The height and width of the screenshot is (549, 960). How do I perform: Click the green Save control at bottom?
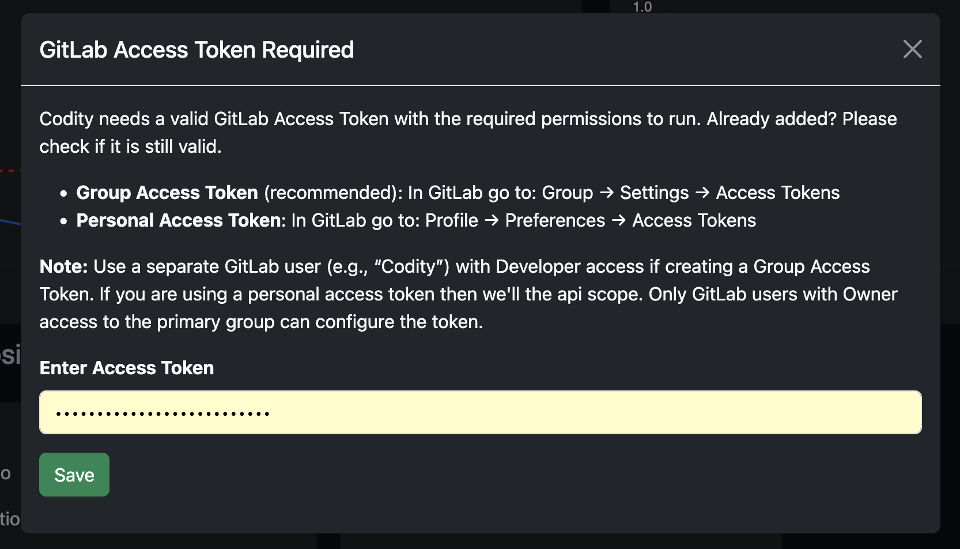tap(74, 474)
